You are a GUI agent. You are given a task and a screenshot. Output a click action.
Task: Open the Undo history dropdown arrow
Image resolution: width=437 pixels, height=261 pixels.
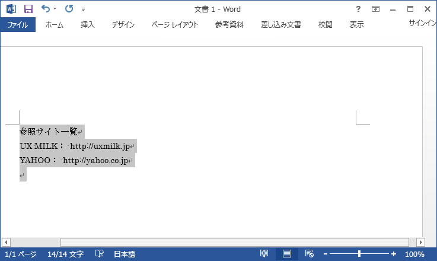[x=55, y=9]
